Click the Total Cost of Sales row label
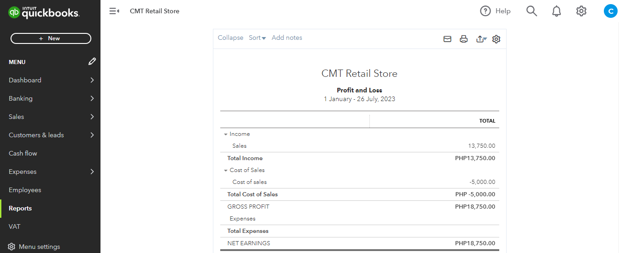Viewport: 619px width, 253px height. click(253, 194)
